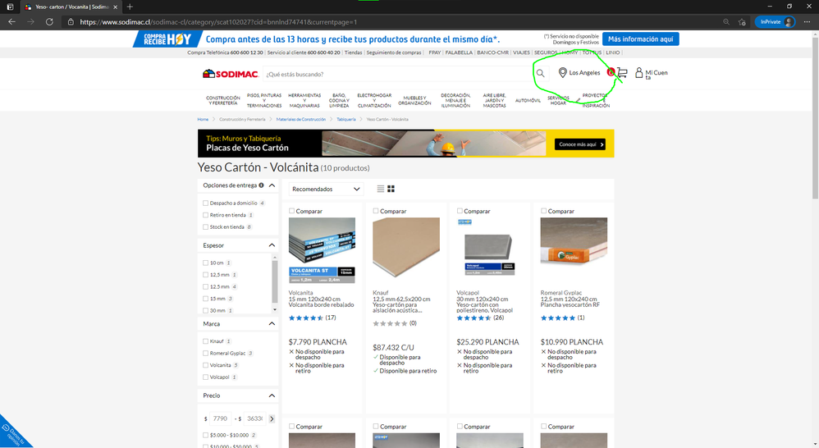Reload the page with refresh icon
Viewport: 819px width, 448px height.
click(x=49, y=22)
